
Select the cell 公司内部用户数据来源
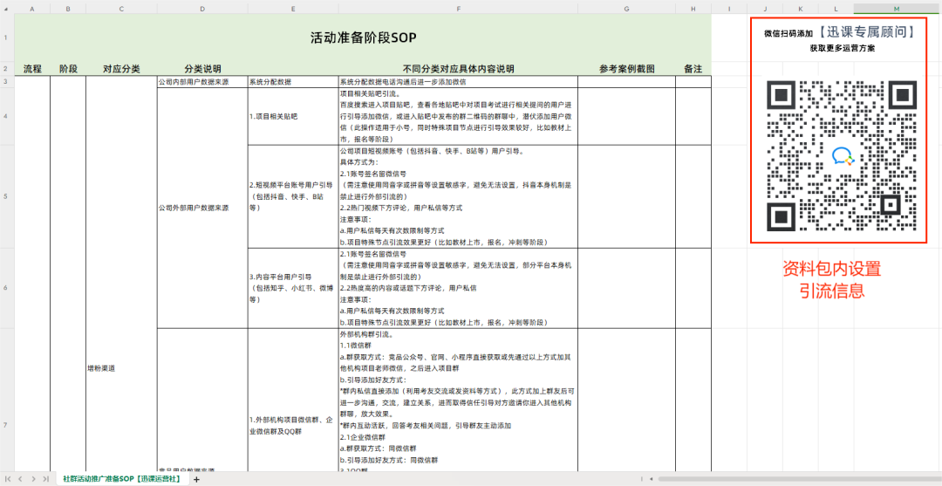coord(201,82)
